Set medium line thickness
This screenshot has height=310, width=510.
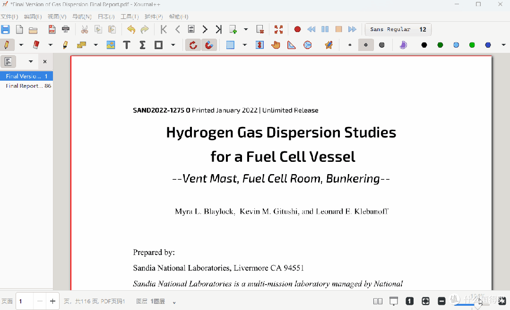[x=366, y=45]
